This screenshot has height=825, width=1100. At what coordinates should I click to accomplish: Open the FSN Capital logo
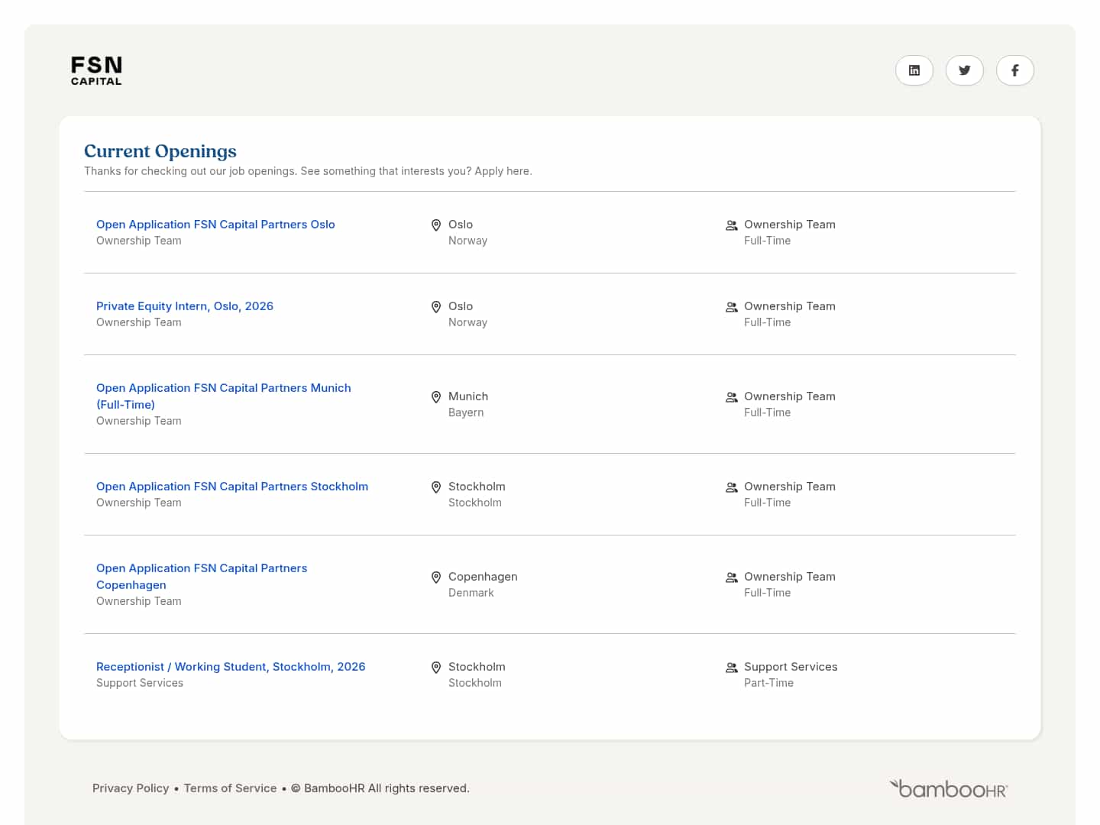pos(95,70)
